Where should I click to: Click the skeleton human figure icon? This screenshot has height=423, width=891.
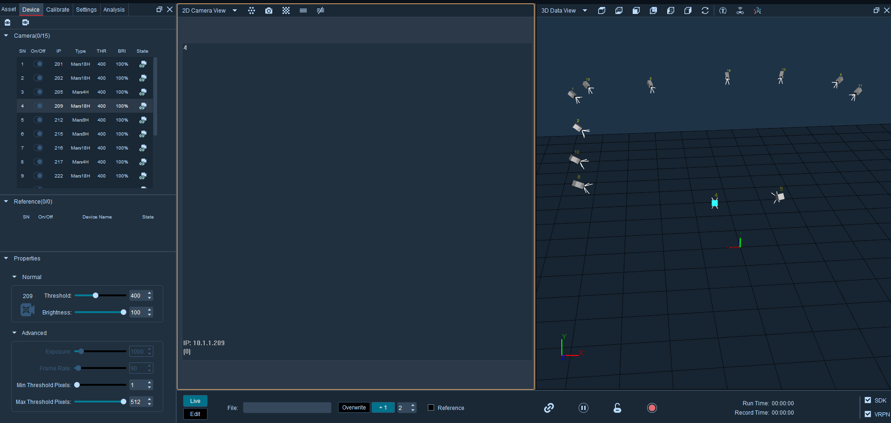pos(723,10)
